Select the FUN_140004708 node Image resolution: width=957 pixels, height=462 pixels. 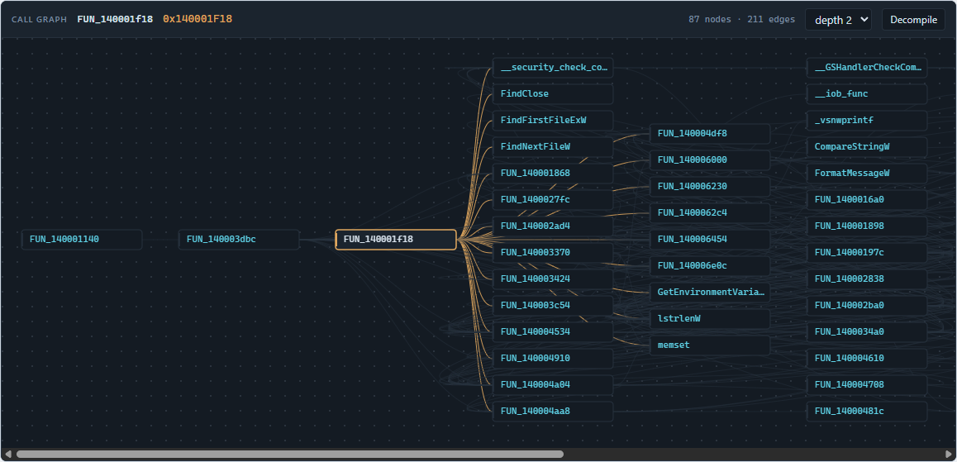867,384
